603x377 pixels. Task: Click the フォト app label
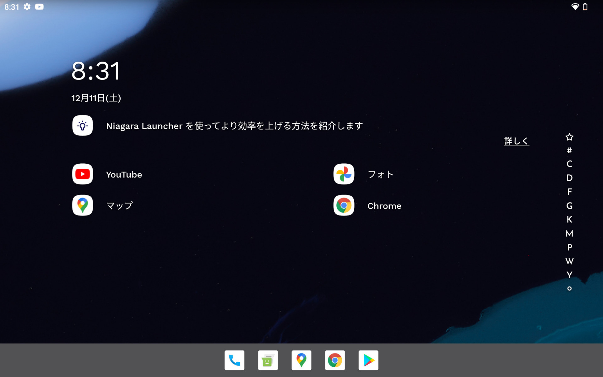tap(381, 174)
